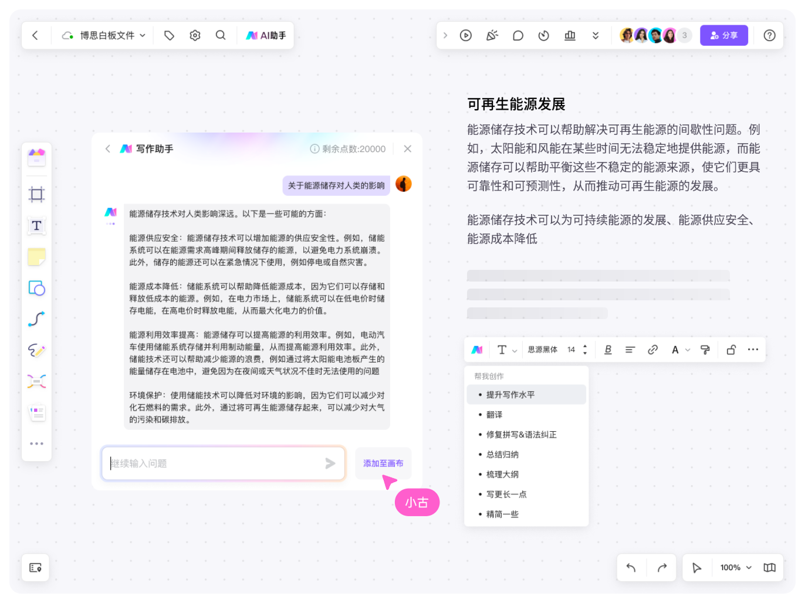Click the celebration party icon
The width and height of the screenshot is (805, 603).
[x=492, y=35]
